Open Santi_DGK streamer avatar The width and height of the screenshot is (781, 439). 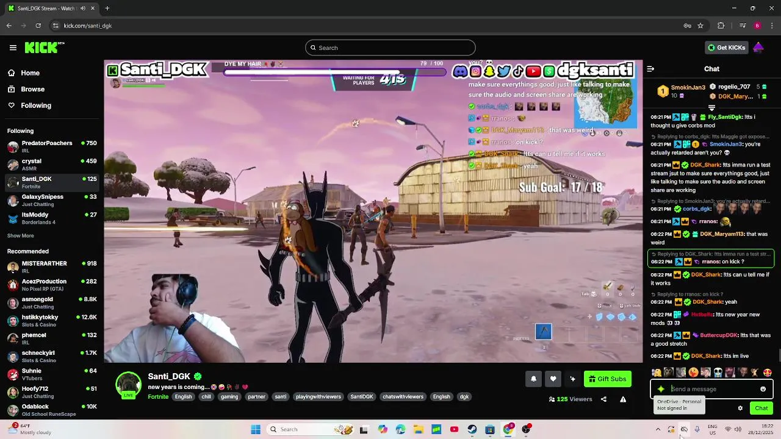point(128,385)
